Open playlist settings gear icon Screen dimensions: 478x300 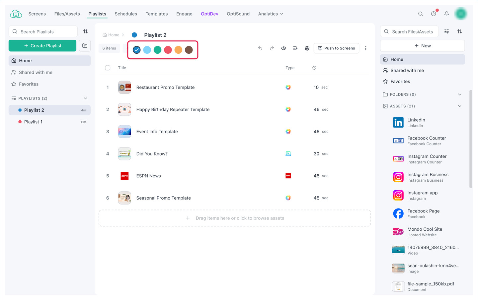[x=307, y=48]
